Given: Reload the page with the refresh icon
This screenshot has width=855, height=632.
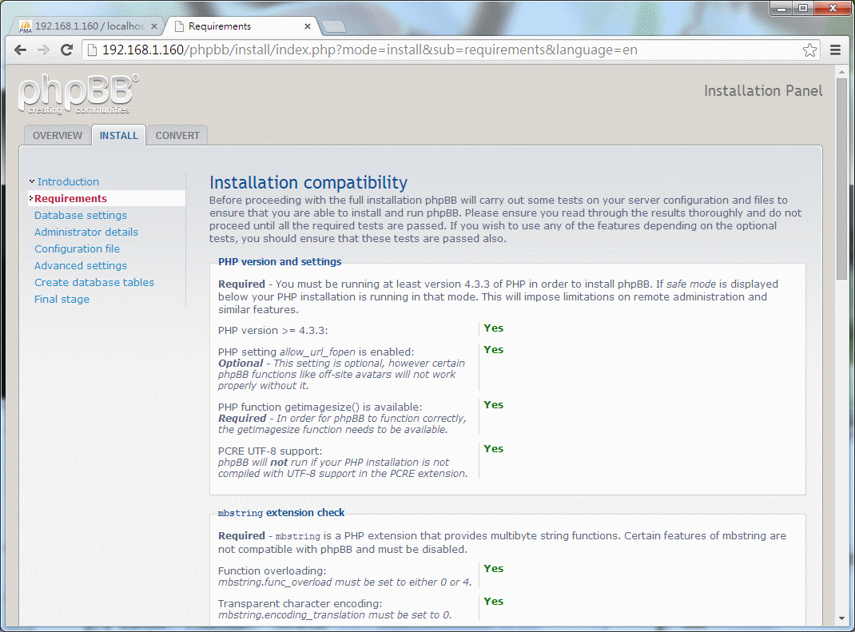Looking at the screenshot, I should click(66, 50).
